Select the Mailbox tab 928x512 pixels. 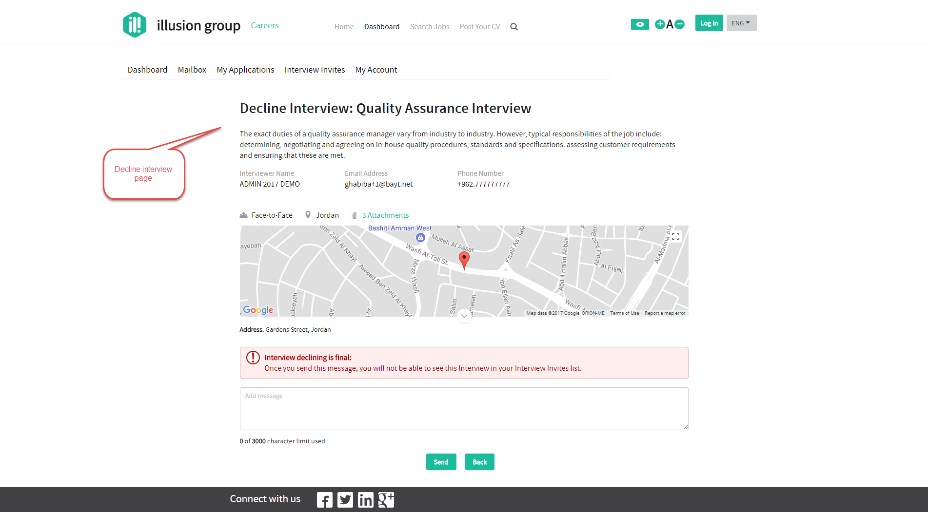pyautogui.click(x=192, y=70)
